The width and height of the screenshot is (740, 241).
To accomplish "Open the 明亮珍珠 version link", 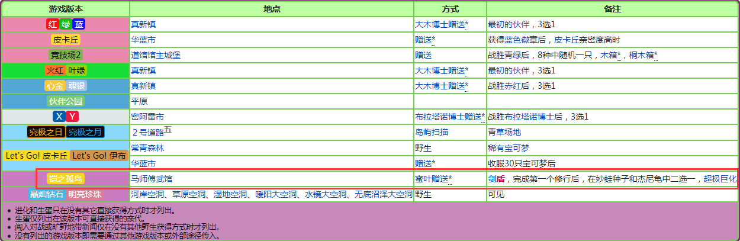I will 85,194.
